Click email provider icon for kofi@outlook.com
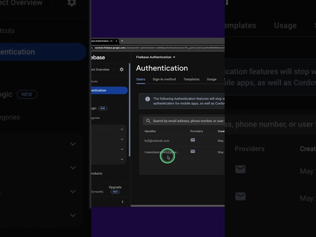The height and width of the screenshot is (237, 316). tap(193, 140)
